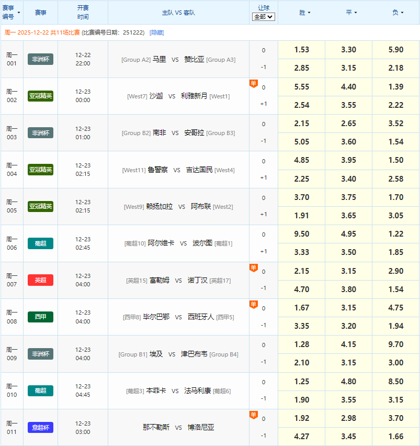The image size is (420, 446).
Task: Click the 9.50 odds cell for 阿尔维卡
Action: coord(301,234)
